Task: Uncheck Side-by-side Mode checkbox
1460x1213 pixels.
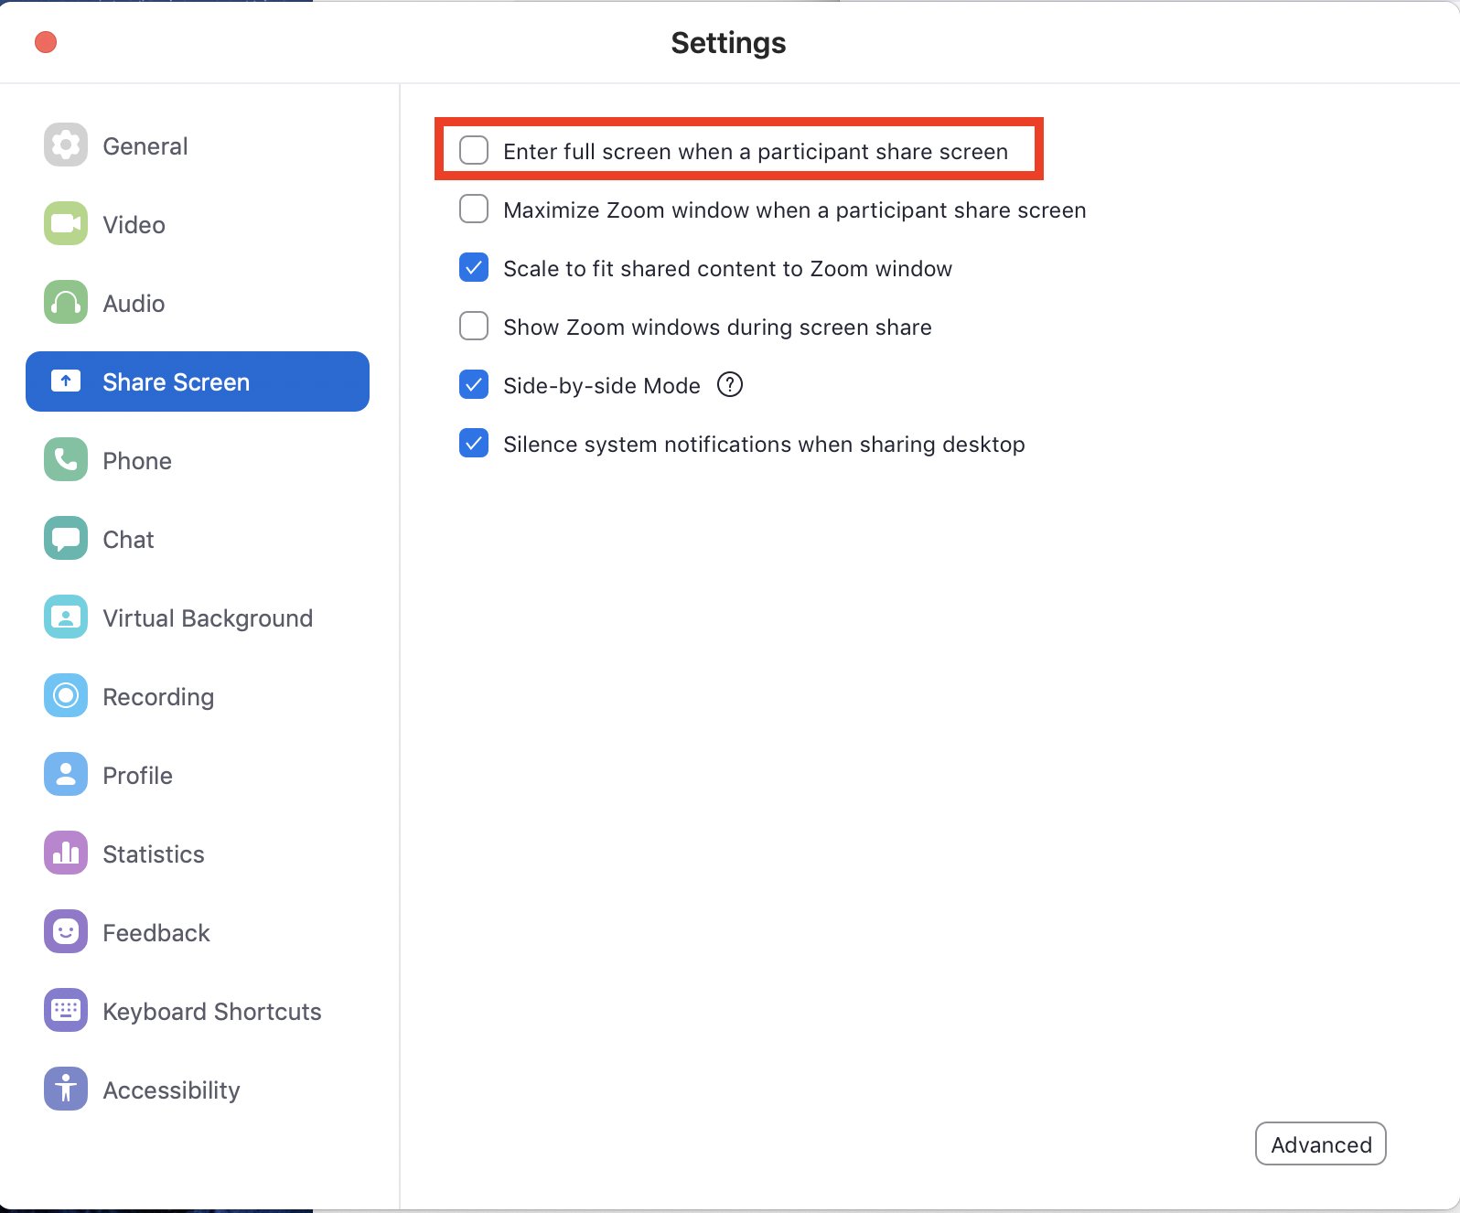Action: tap(474, 384)
